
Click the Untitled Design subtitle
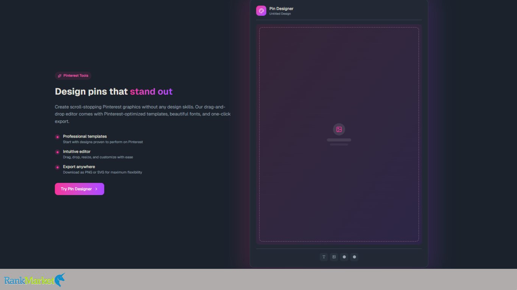(x=280, y=14)
